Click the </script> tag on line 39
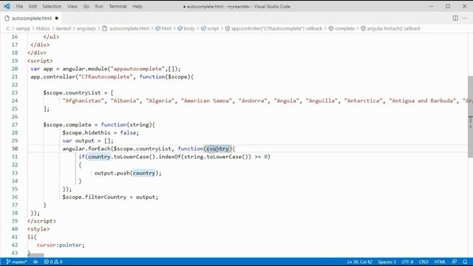The image size is (473, 266). (41, 221)
